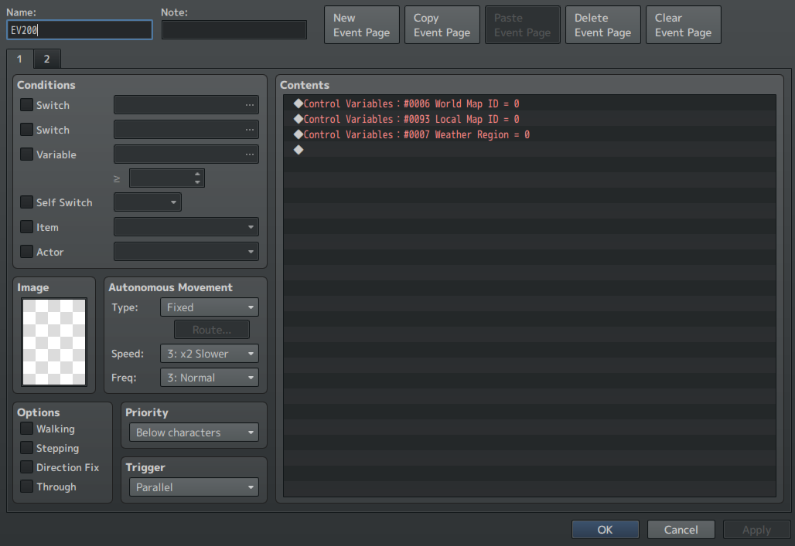Toggle the Walking option checkbox
This screenshot has width=795, height=546.
point(27,429)
